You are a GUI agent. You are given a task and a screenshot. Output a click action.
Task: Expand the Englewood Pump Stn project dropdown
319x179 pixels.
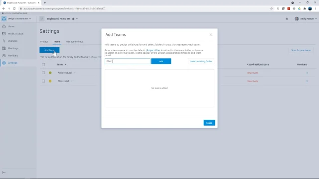click(x=77, y=19)
